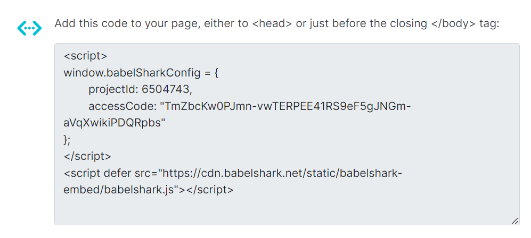
Task: Click the textarea resize handle corner
Action: point(514,220)
